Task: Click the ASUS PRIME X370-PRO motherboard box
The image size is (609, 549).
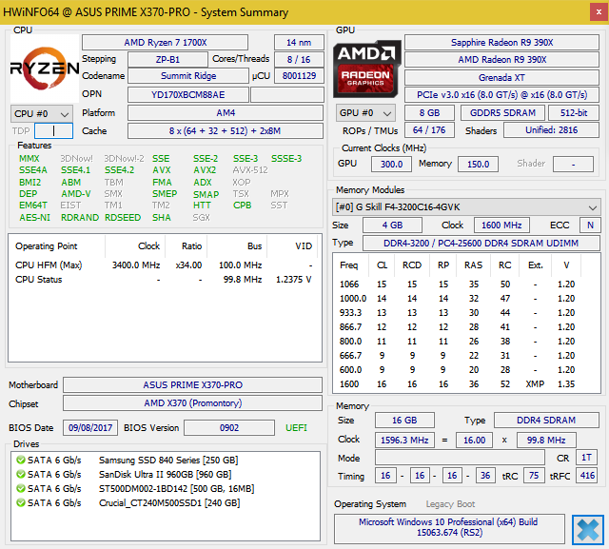Action: [190, 385]
